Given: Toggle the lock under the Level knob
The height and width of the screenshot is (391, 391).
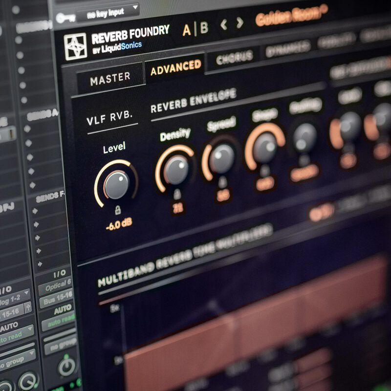Looking at the screenshot, I should pos(118,210).
